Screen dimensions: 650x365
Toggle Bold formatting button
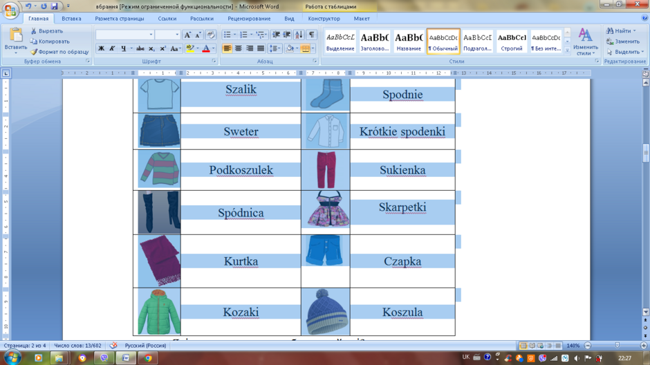point(101,48)
